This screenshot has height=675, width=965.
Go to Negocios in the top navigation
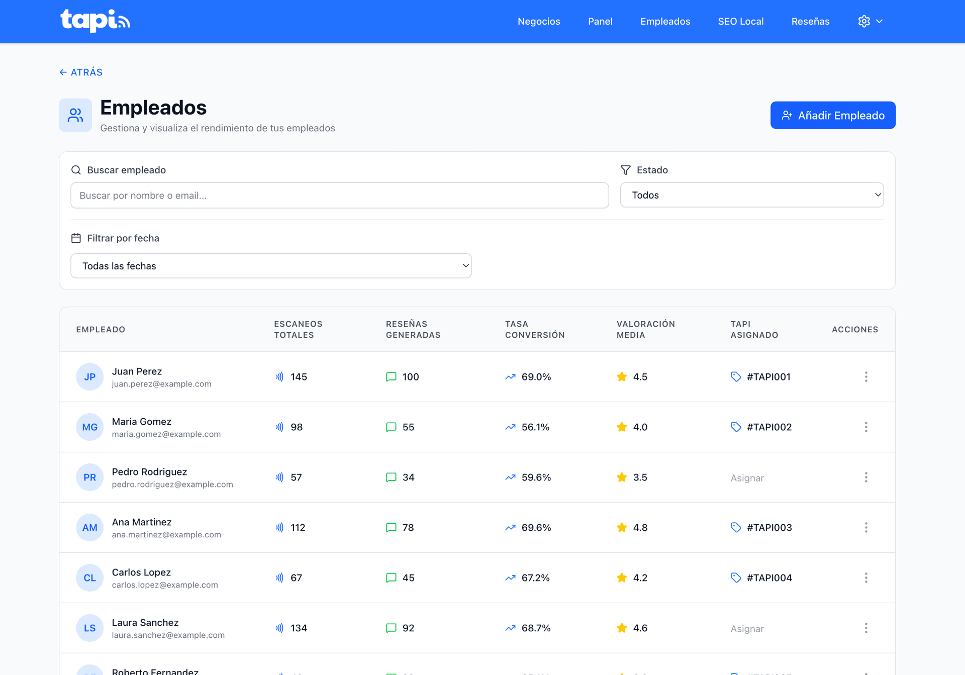coord(539,21)
